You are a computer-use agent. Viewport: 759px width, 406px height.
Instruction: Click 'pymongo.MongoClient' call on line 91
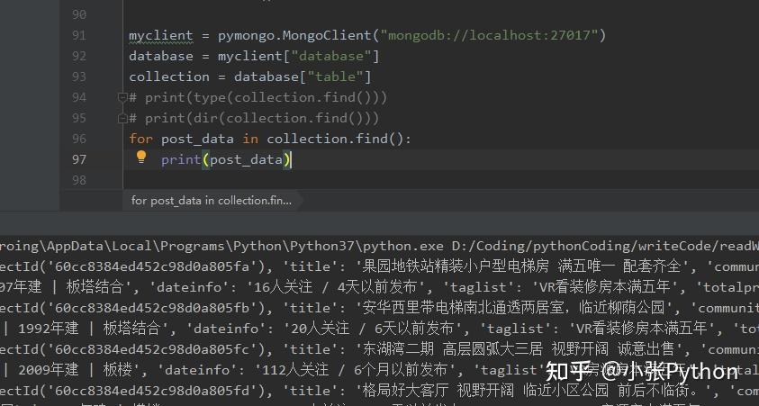coord(294,36)
